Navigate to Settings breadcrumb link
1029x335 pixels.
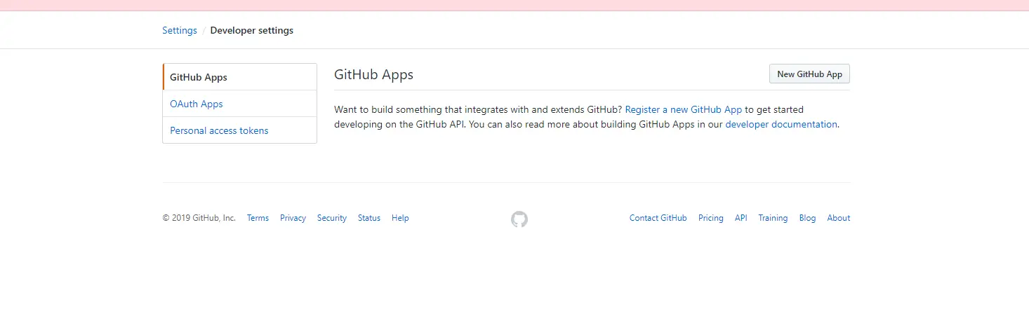tap(180, 30)
